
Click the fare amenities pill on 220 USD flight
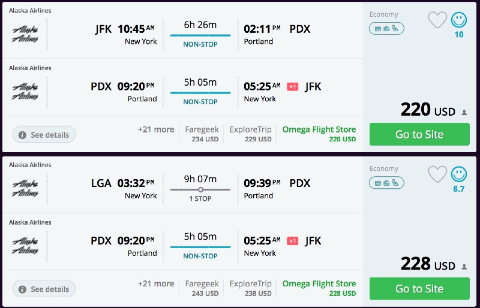click(386, 28)
